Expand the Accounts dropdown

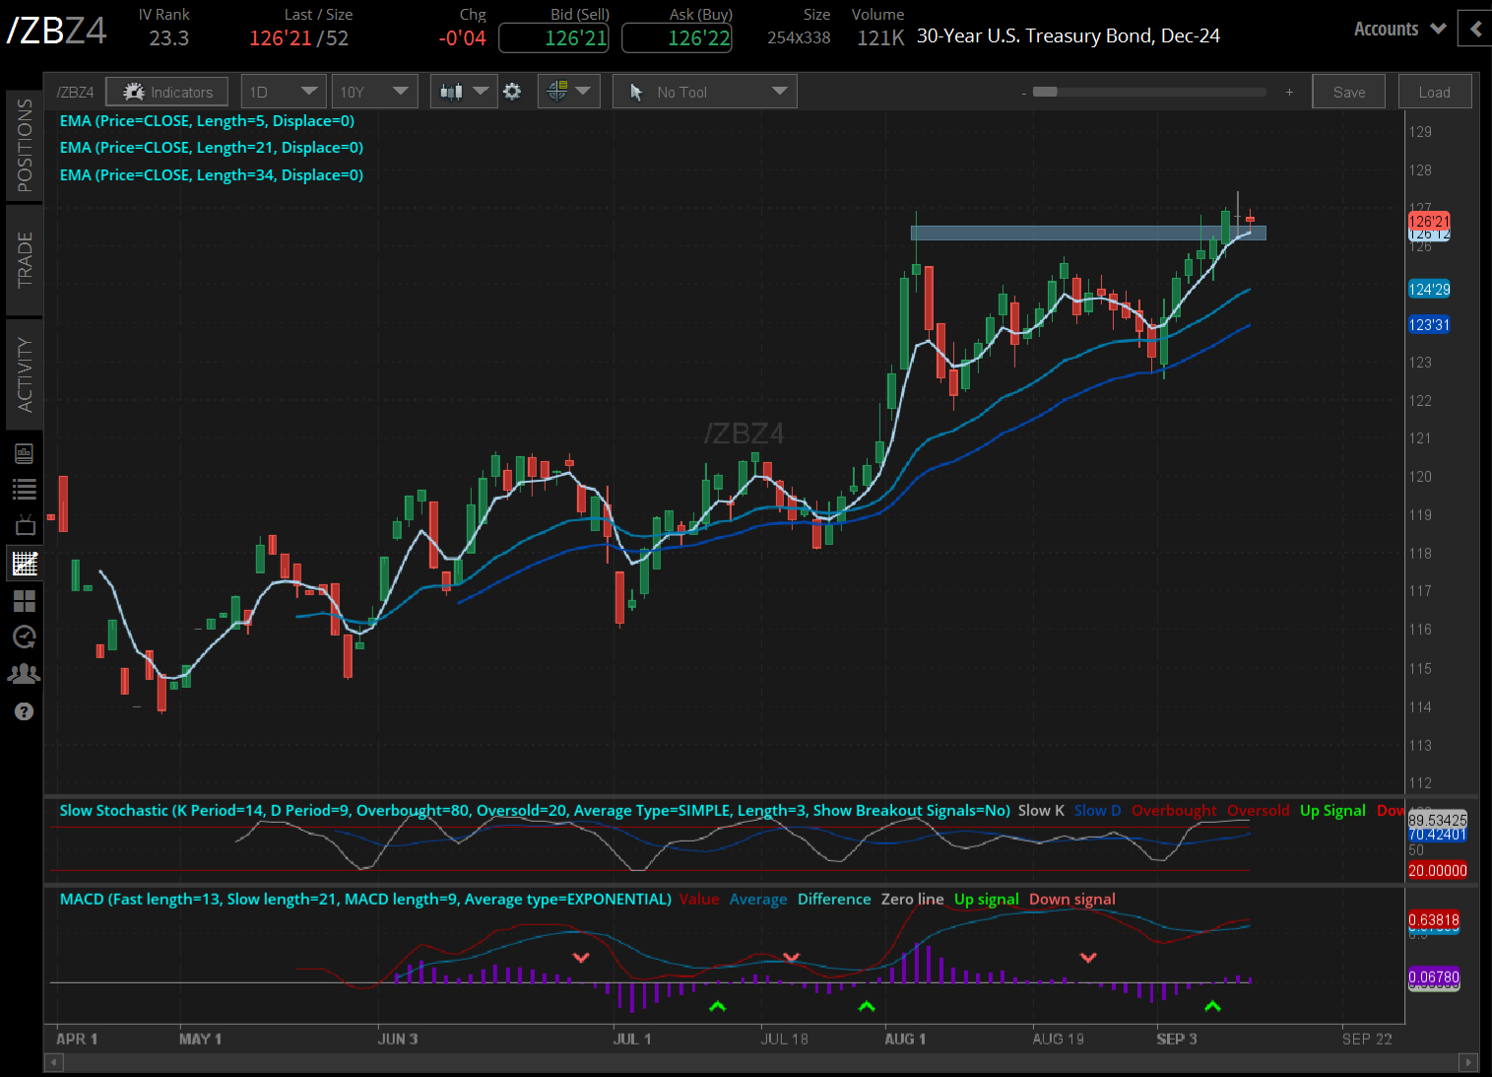[1399, 29]
